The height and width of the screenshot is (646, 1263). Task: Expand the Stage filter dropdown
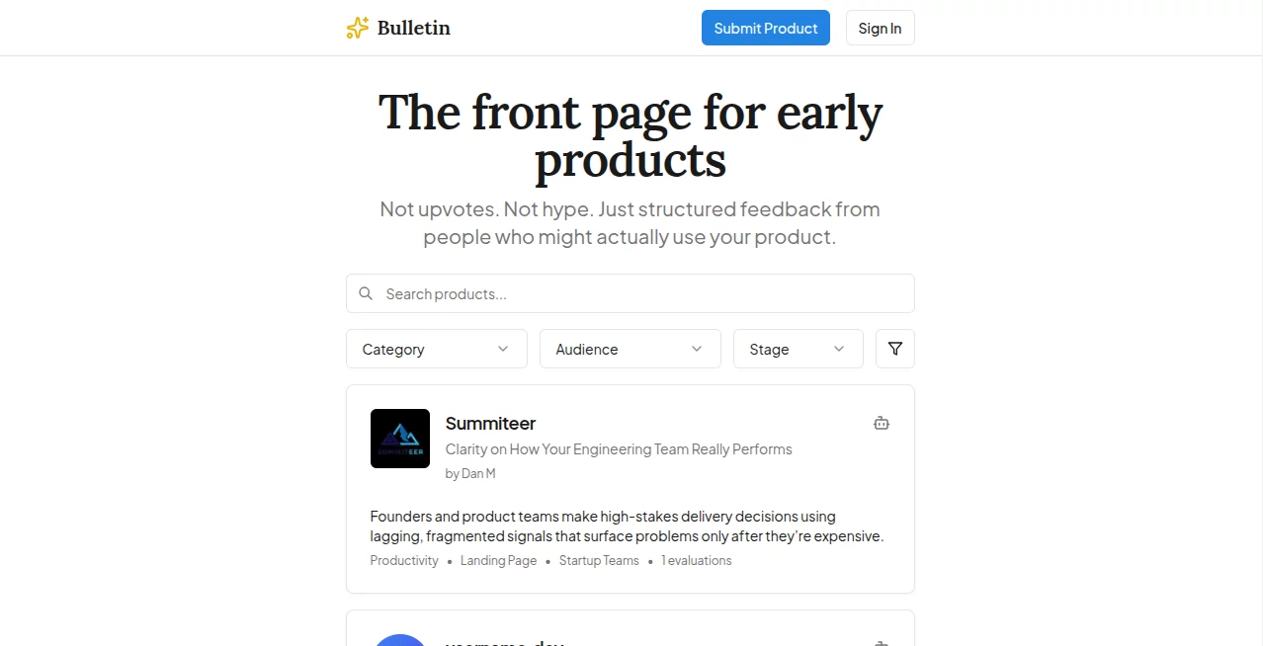798,349
